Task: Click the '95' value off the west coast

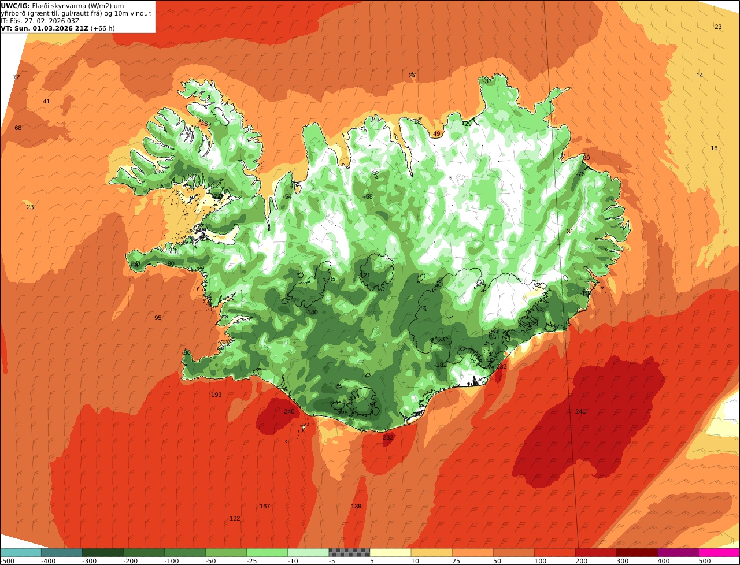Action: click(x=158, y=318)
